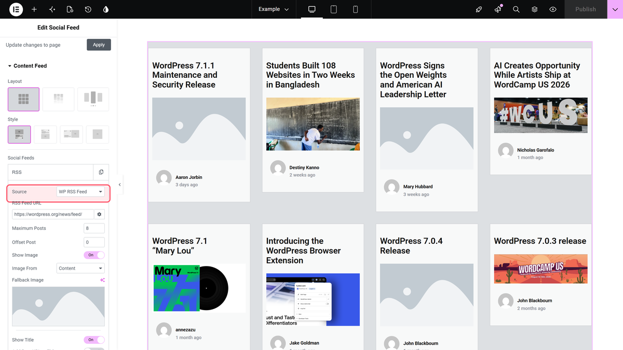Click author name Jake Goldman
Image resolution: width=623 pixels, height=350 pixels.
coord(304,343)
